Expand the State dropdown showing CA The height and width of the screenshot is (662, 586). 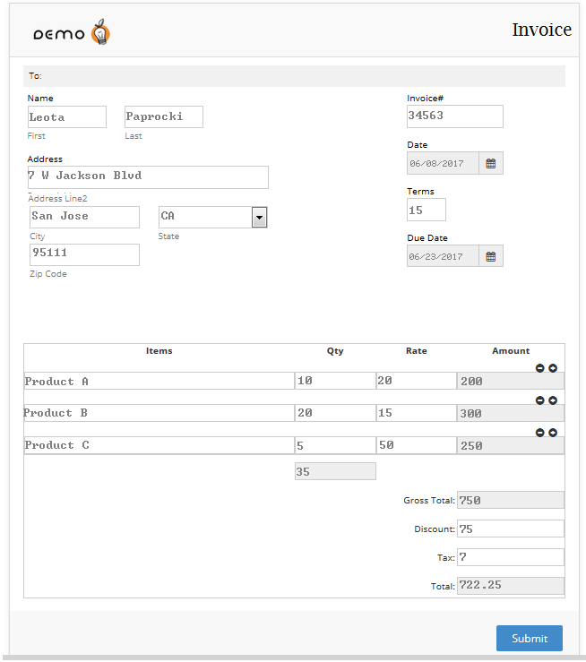[260, 217]
